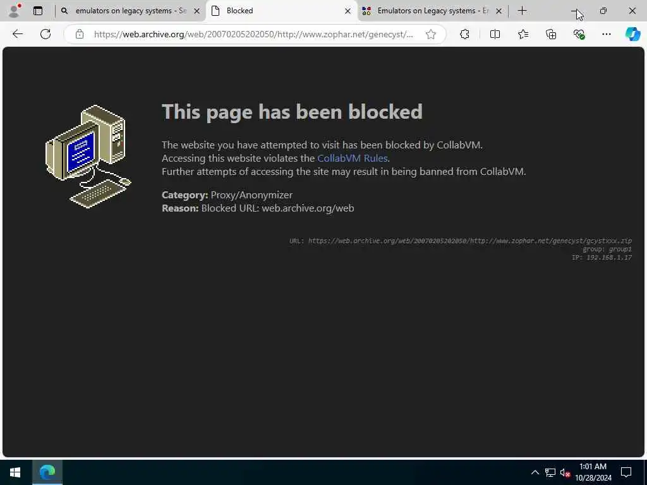Image resolution: width=647 pixels, height=485 pixels.
Task: Add this page to favorites with star icon
Action: point(431,34)
